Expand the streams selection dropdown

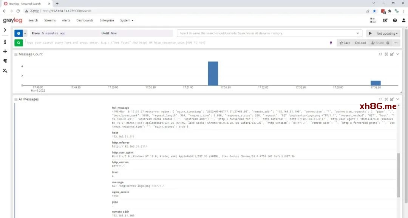click(358, 33)
